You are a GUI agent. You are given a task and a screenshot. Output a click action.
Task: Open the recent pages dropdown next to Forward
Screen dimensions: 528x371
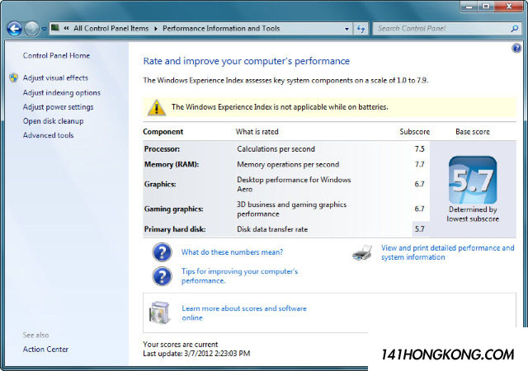click(x=44, y=29)
